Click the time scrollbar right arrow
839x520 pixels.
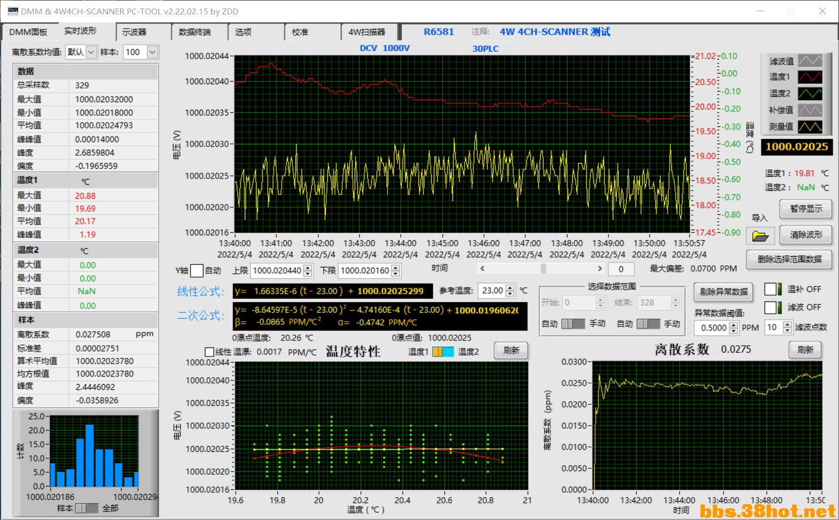point(600,269)
